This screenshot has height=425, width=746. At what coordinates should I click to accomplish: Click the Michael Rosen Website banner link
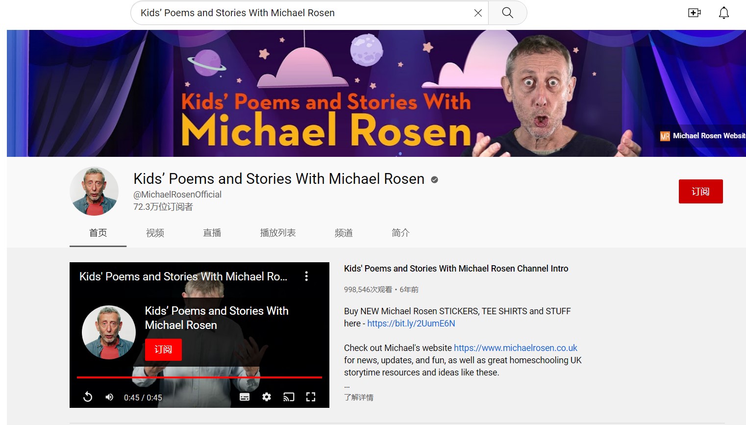[702, 136]
